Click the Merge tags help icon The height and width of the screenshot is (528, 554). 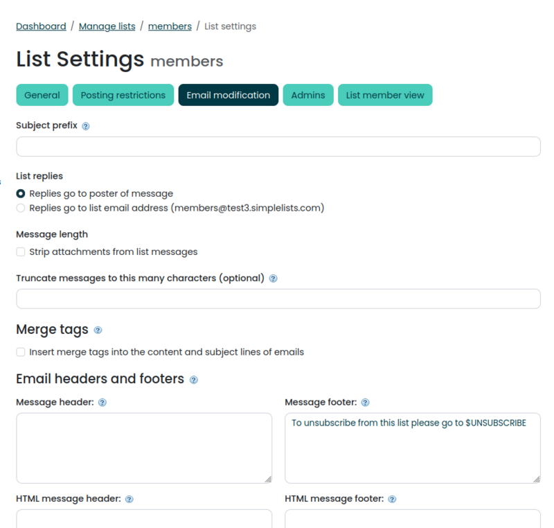98,331
